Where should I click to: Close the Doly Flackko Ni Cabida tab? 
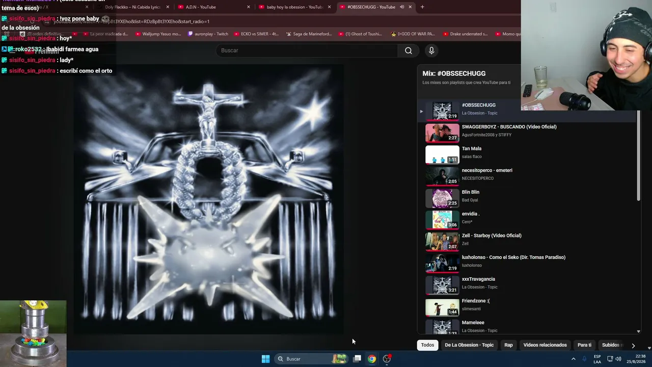(x=168, y=7)
